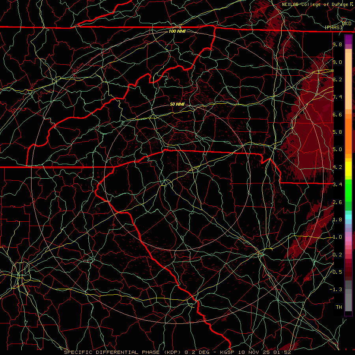Image resolution: width=355 pixels, height=355 pixels.
Task: Click the 6.6 color scale value
Action: 337,114
